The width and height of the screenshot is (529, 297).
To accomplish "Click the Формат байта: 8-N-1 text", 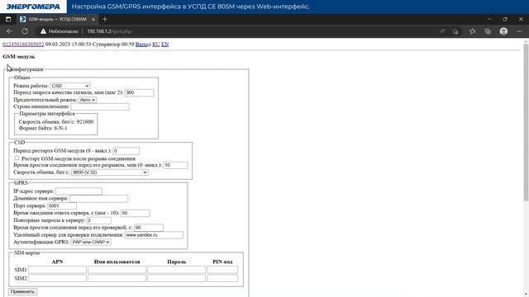I will click(43, 129).
